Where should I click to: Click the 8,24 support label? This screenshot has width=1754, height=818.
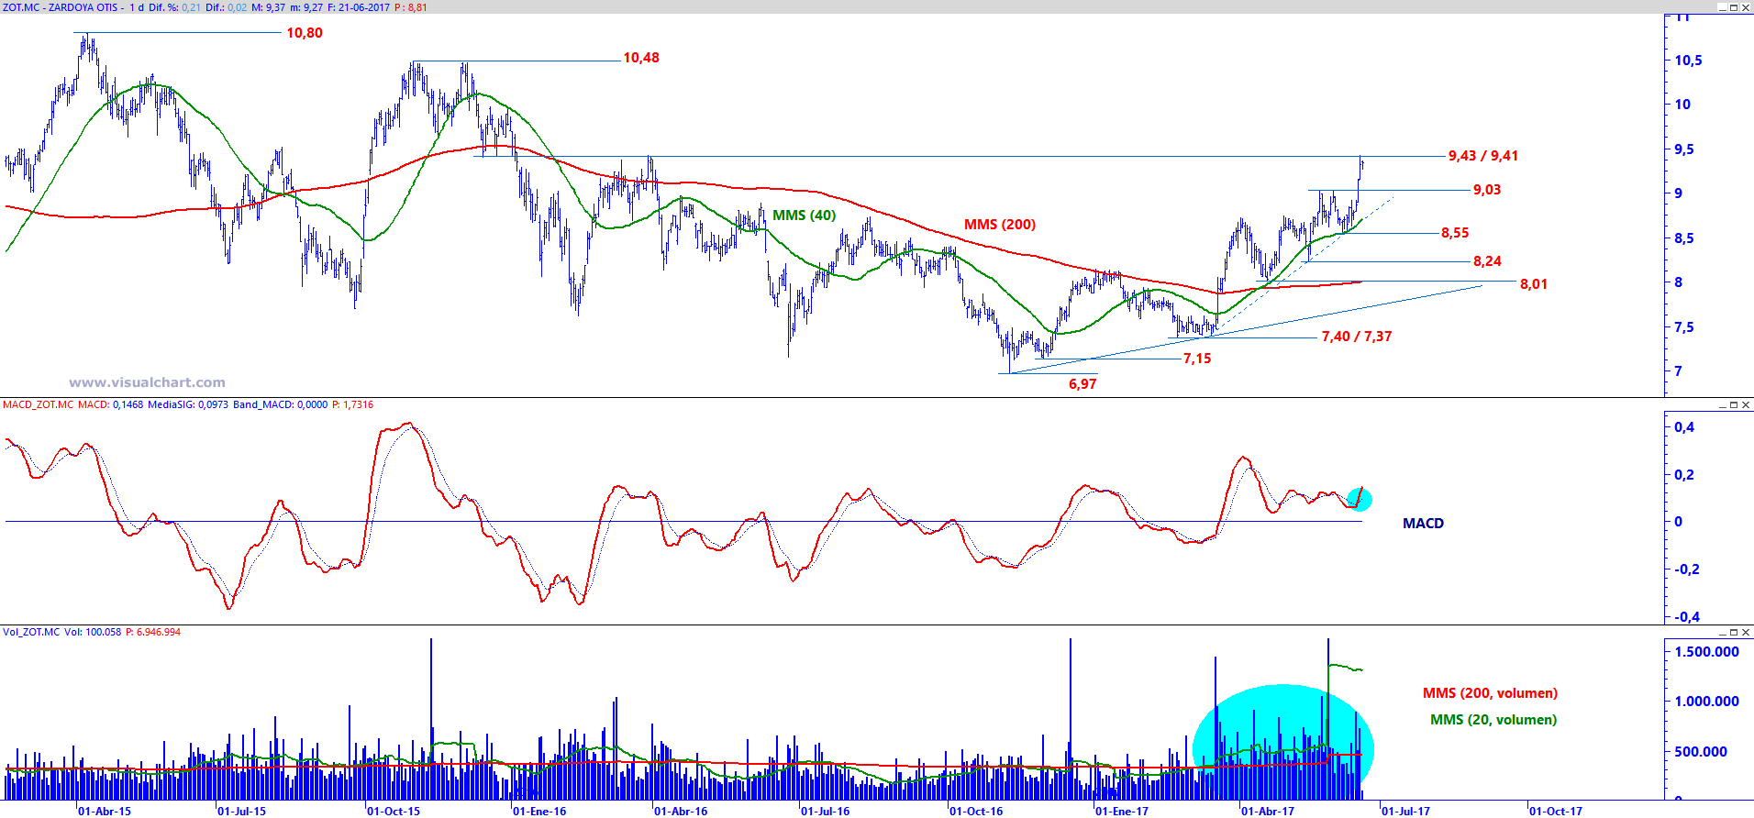1487,261
